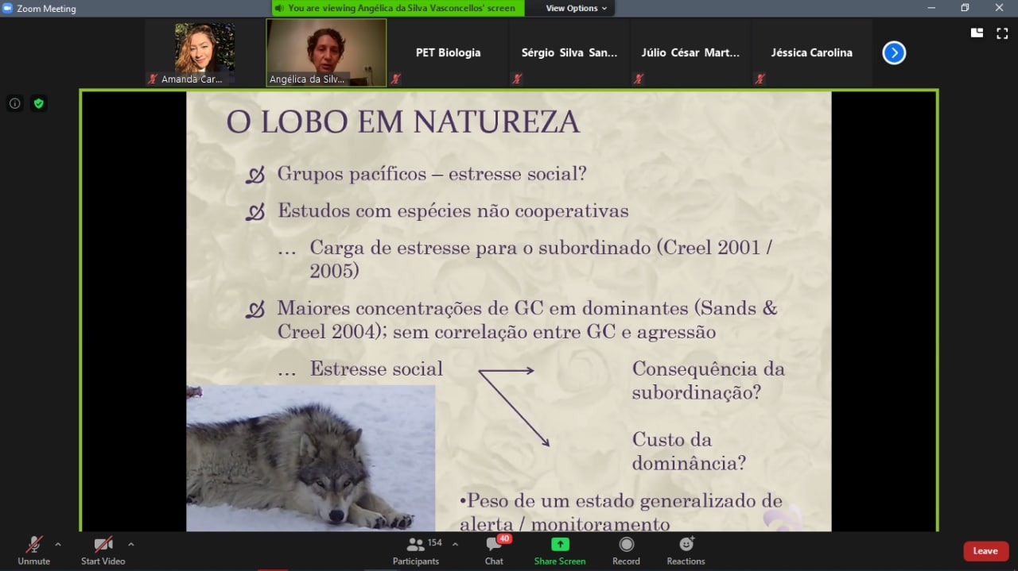This screenshot has height=571, width=1018.
Task: Click text 'Custo da dominância?'
Action: 689,451
